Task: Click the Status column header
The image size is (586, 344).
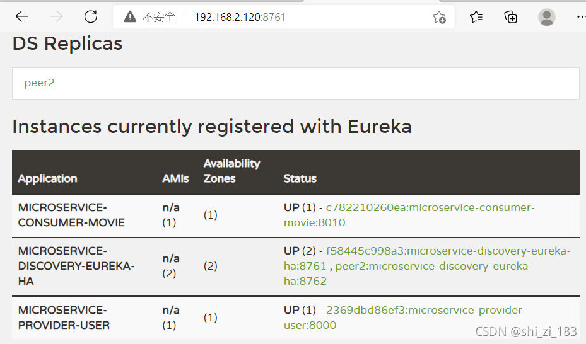Action: 300,178
